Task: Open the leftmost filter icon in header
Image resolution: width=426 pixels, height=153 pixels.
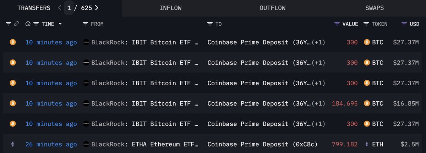Action: pyautogui.click(x=9, y=24)
